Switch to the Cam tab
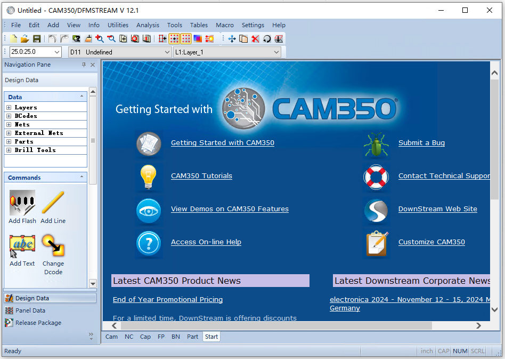 click(x=111, y=337)
